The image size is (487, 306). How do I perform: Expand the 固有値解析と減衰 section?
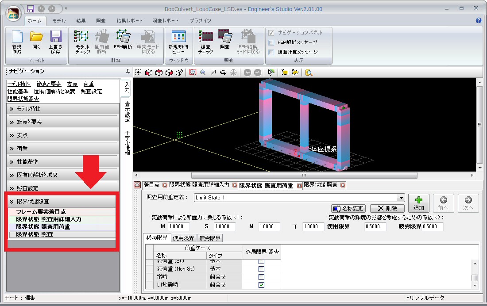coord(63,175)
